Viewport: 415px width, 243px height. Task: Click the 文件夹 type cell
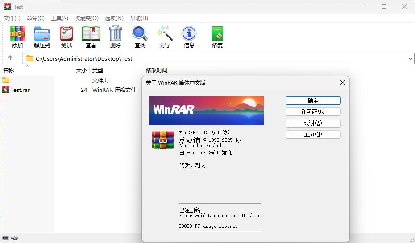click(x=100, y=80)
